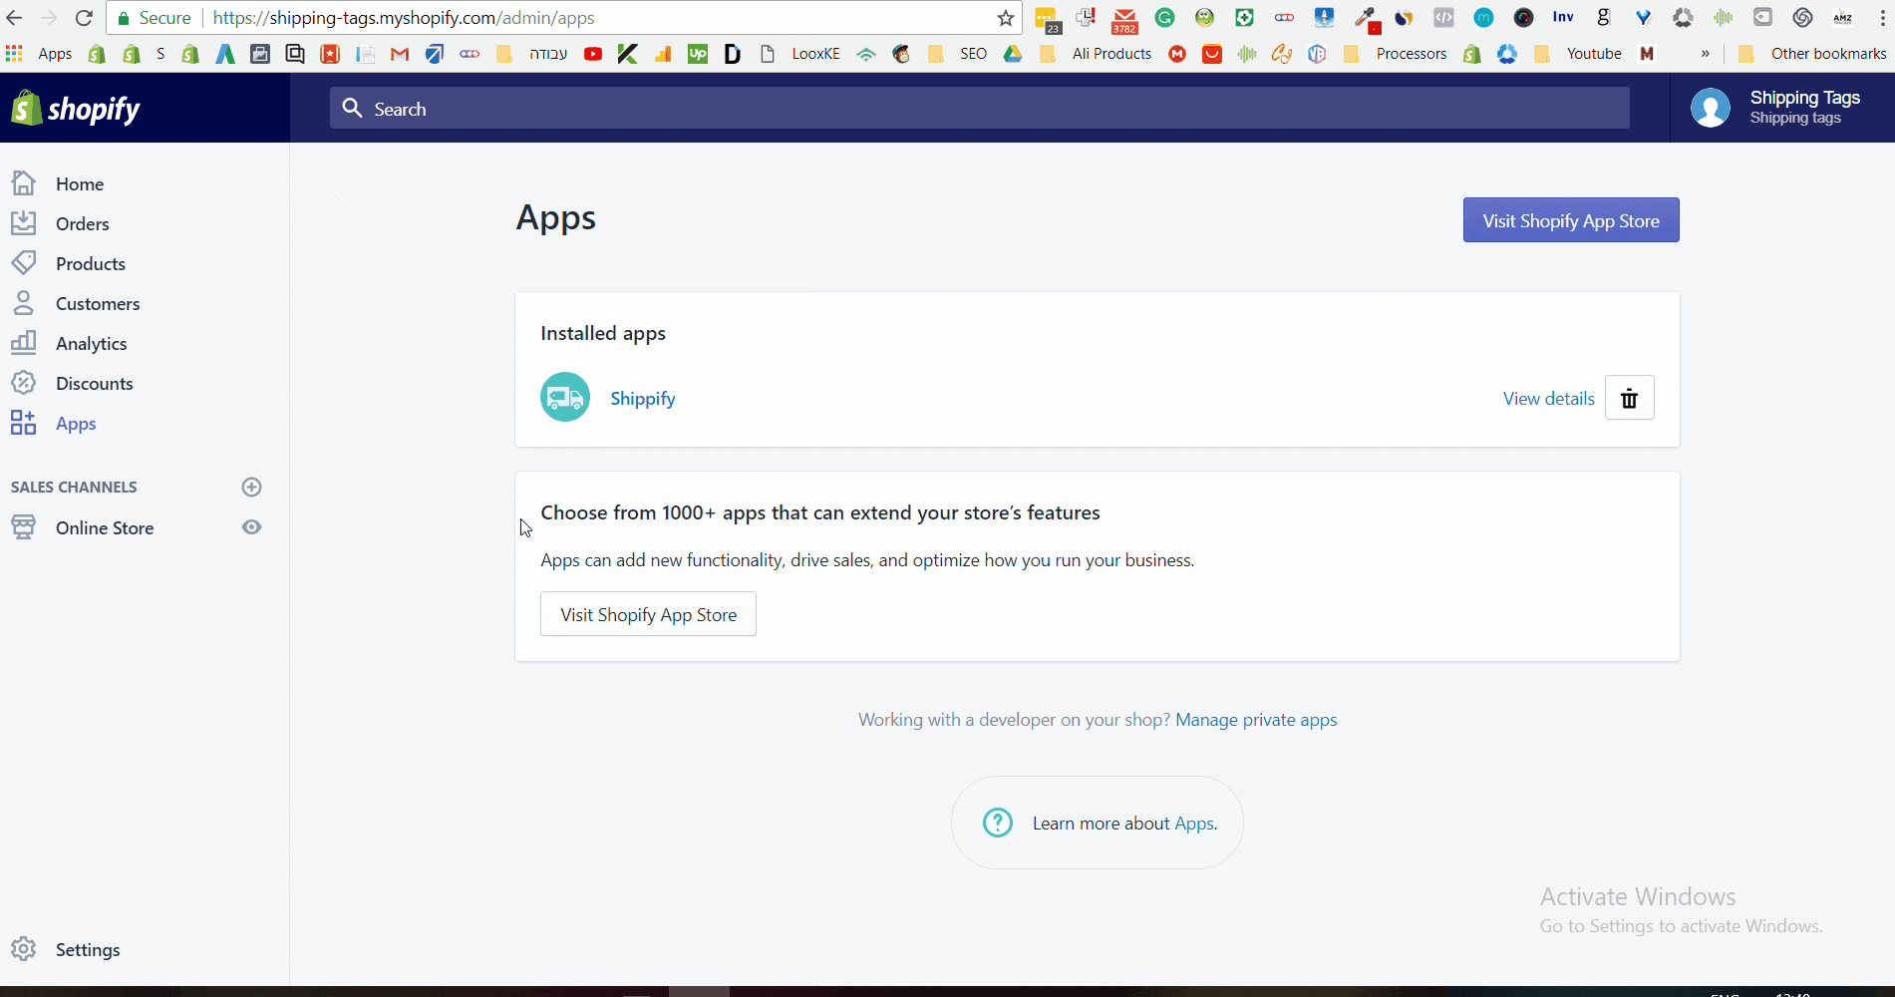Click the blue Visit Shopify App Store button
Viewport: 1895px width, 997px height.
click(x=1571, y=220)
